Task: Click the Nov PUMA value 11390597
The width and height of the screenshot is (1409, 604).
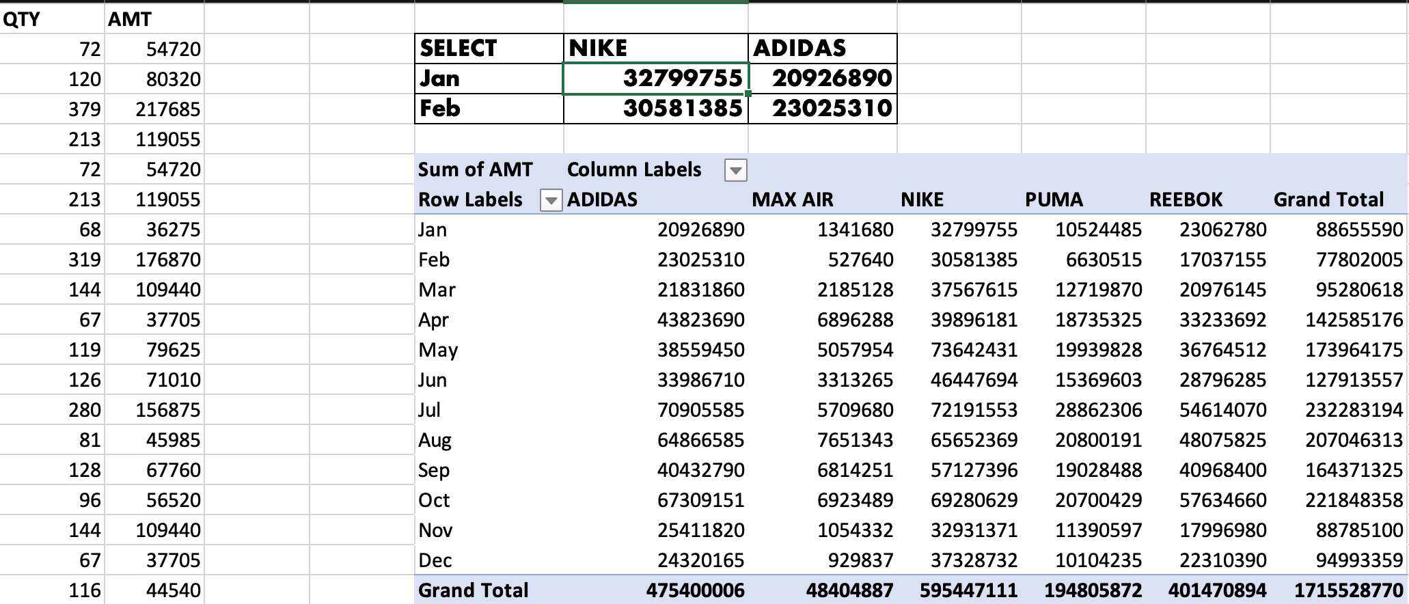Action: coord(1084,530)
